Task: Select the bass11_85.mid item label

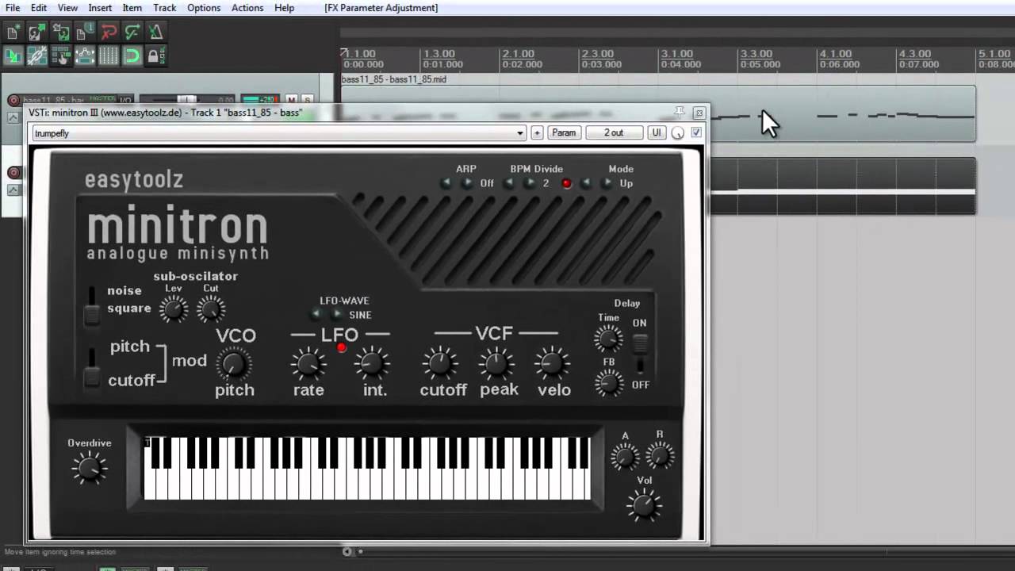Action: [x=394, y=79]
